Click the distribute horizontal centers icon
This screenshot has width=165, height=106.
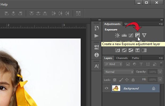[x=60, y=14]
